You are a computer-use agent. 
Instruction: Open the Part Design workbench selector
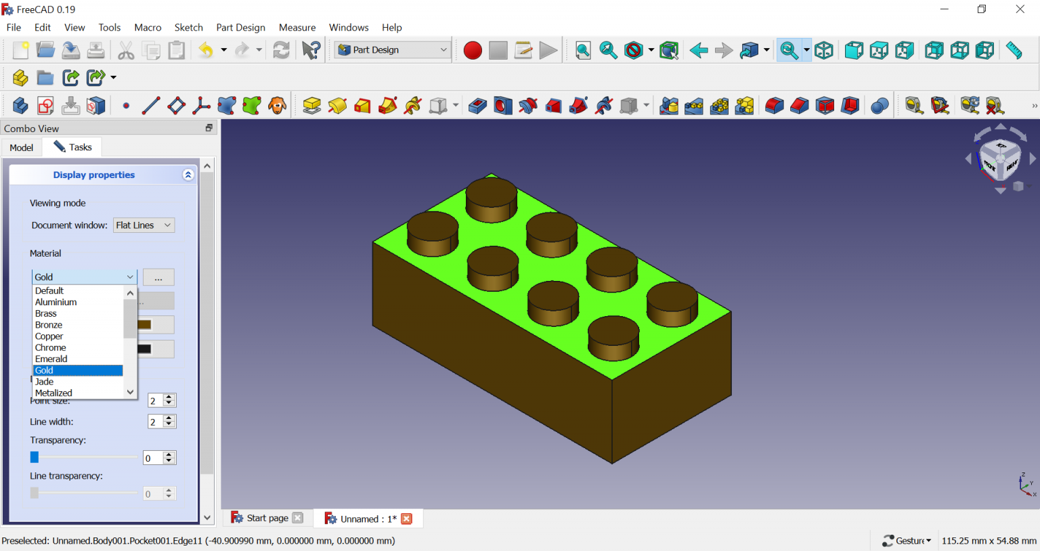click(393, 50)
